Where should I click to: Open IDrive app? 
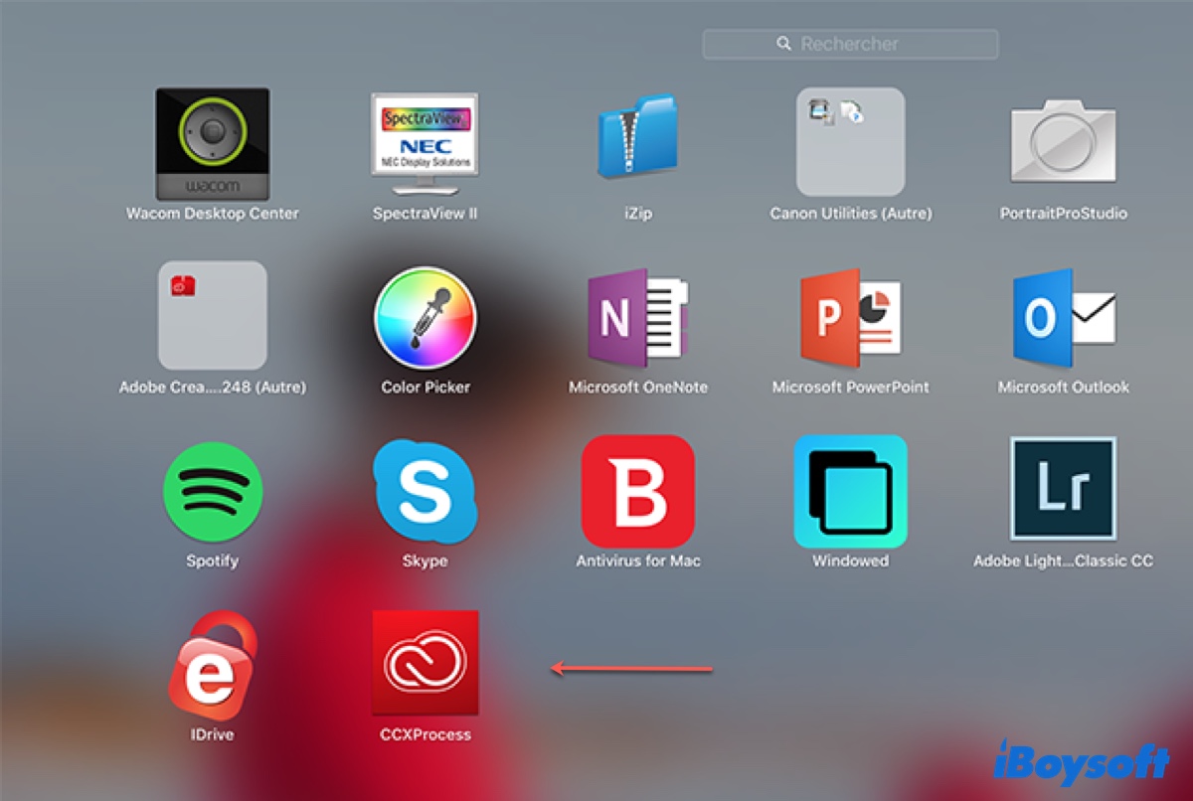click(x=212, y=666)
